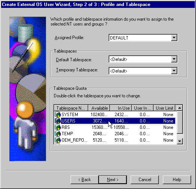Select the TEMP tablespace row name
This screenshot has height=189, width=196.
pyautogui.click(x=67, y=134)
